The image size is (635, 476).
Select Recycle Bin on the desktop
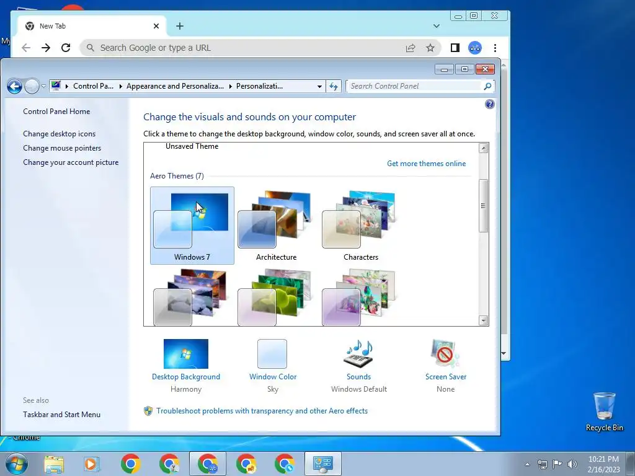(604, 412)
